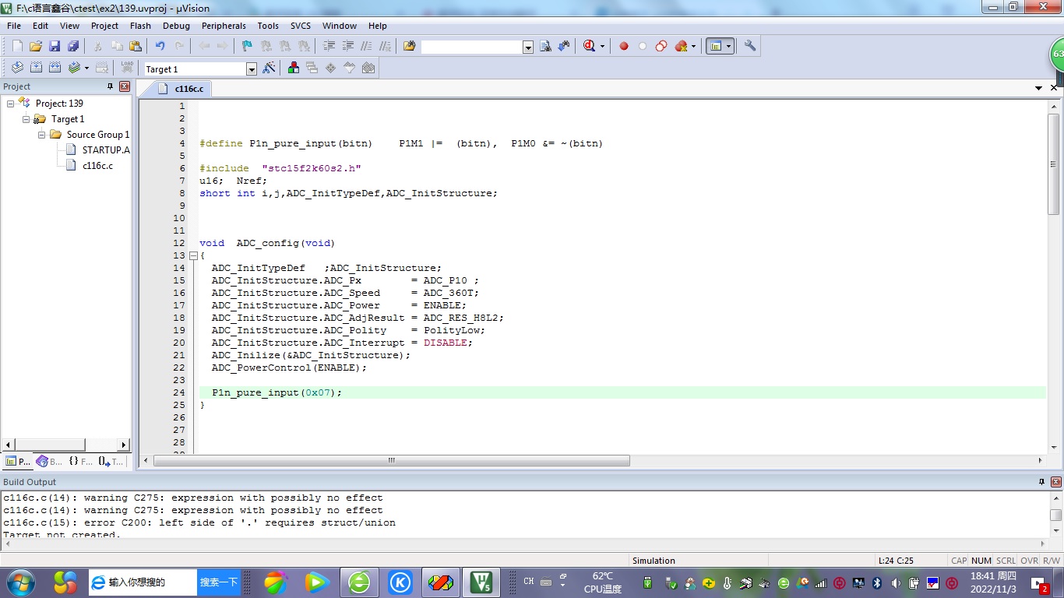Open Configuration wrench icon
This screenshot has height=598, width=1064.
(750, 46)
